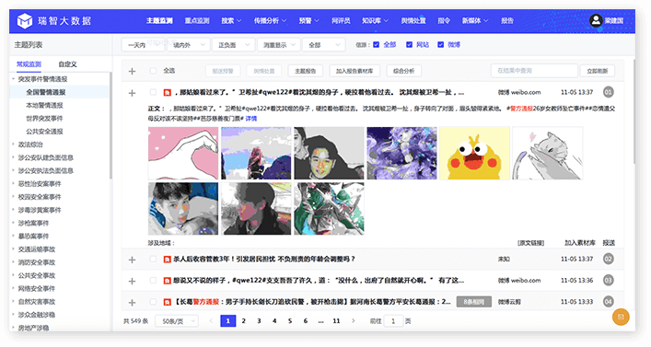Switch to the 自定义 tab
Viewport: 651px width, 347px height.
[67, 64]
